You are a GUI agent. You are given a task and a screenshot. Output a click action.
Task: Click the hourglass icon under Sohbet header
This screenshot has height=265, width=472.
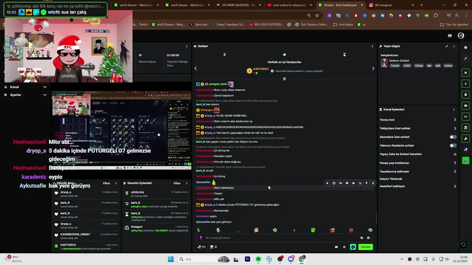coord(344,54)
